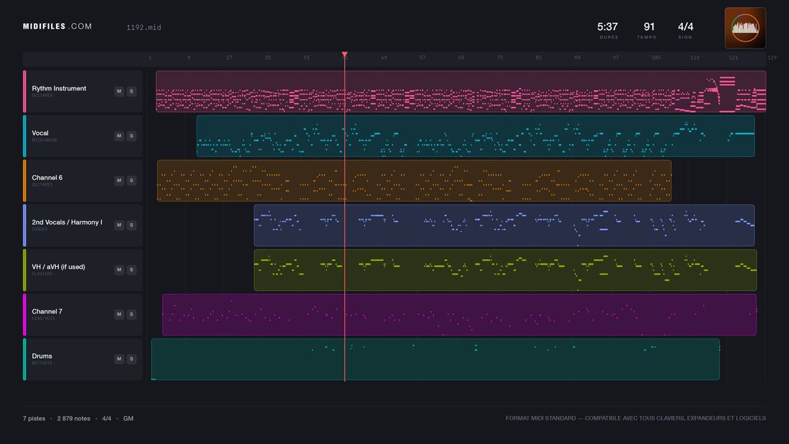Click the red playhead marker on the ruler
Screen dimensions: 789x444
click(345, 54)
